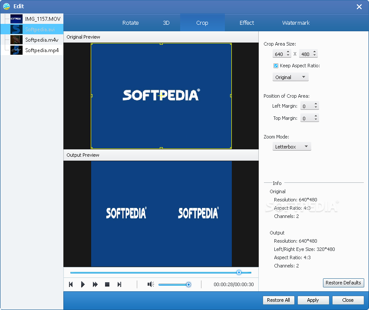
Task: Close the Edit window with X
Action: tap(359, 7)
